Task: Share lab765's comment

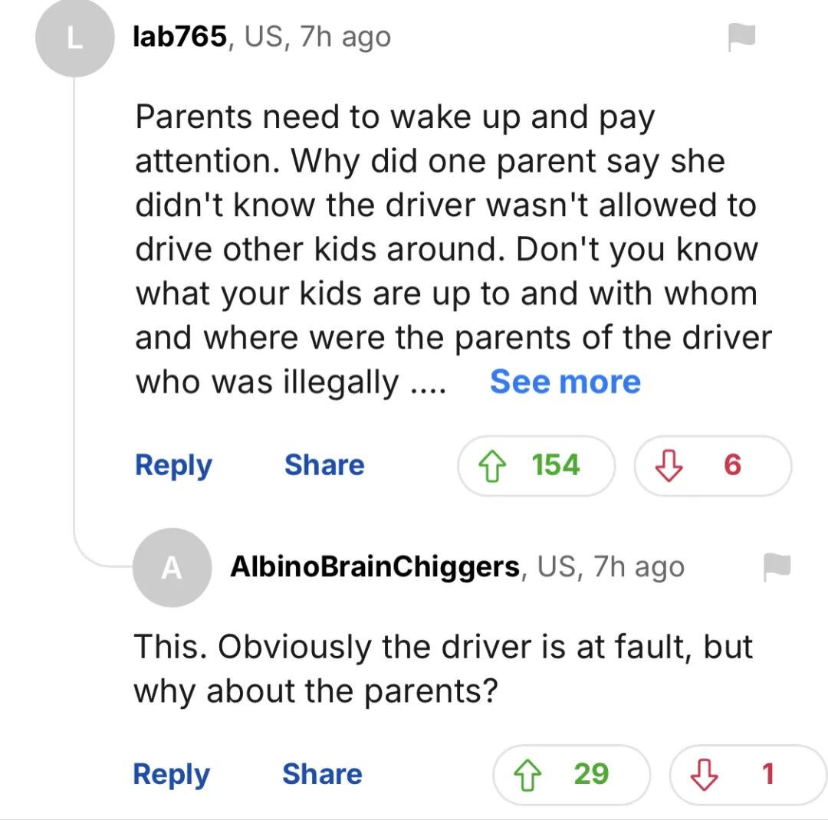Action: point(324,465)
